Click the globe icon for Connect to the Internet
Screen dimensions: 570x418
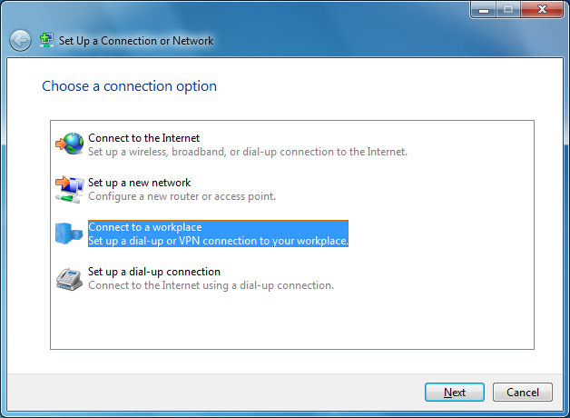(69, 144)
